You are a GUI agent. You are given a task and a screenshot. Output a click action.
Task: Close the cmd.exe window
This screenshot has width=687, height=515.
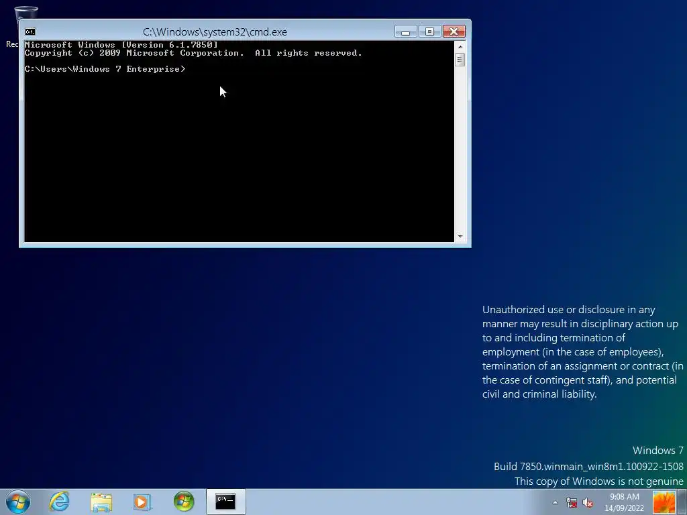click(454, 32)
